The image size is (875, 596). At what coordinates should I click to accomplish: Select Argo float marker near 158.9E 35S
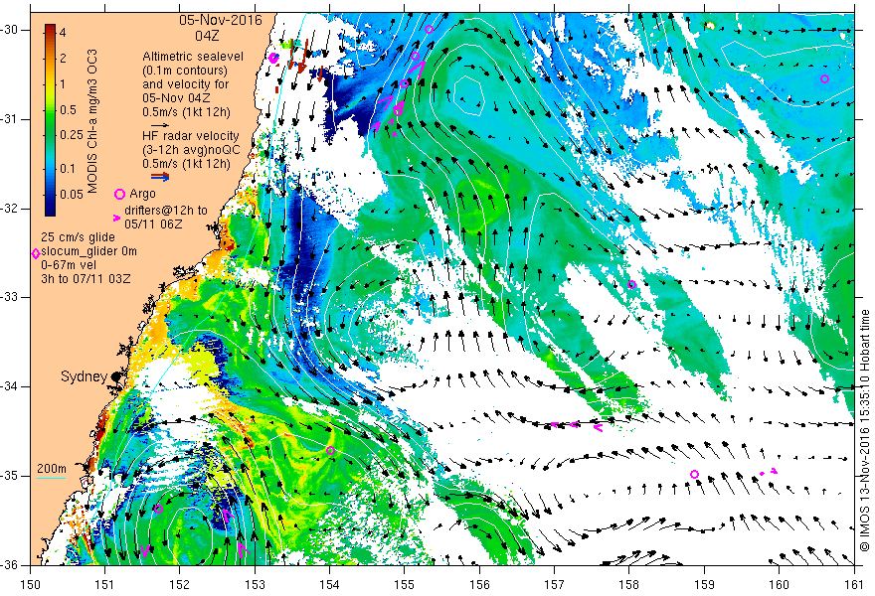(694, 475)
